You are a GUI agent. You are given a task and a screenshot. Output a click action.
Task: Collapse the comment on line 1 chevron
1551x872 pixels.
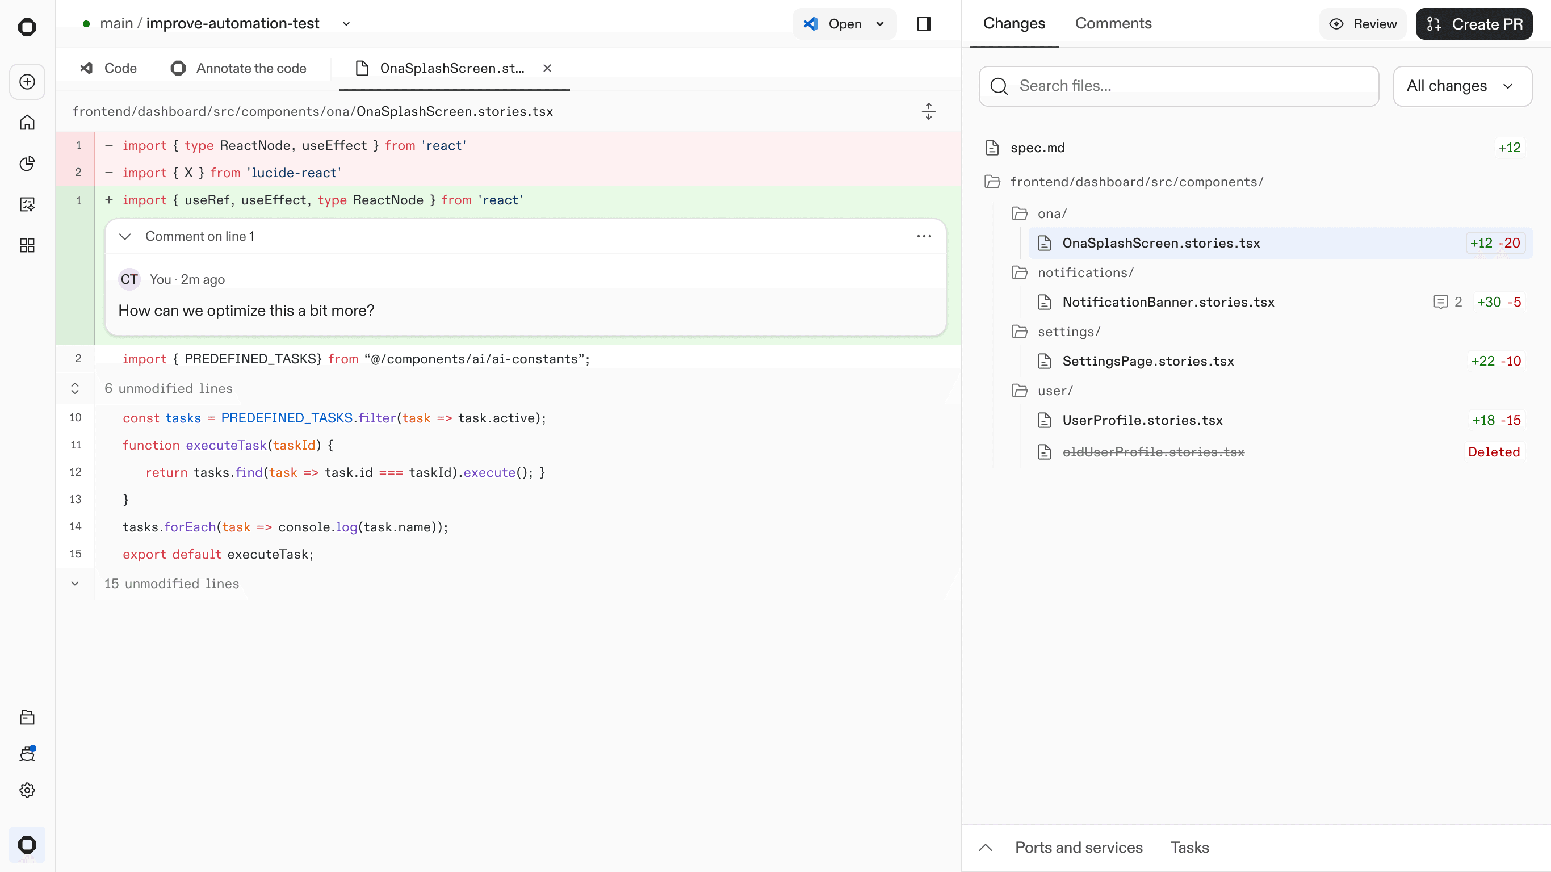[125, 236]
